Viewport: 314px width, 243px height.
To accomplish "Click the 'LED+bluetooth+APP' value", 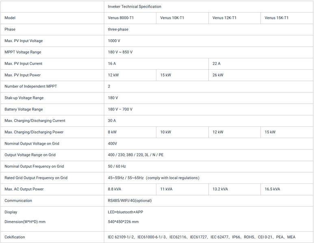I will tap(126, 212).
